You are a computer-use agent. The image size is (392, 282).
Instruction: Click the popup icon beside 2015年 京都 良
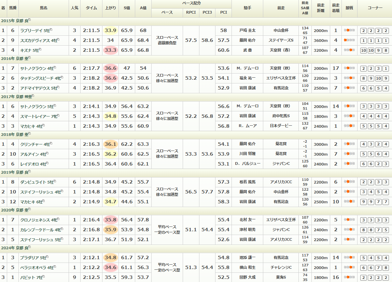[x=30, y=20]
